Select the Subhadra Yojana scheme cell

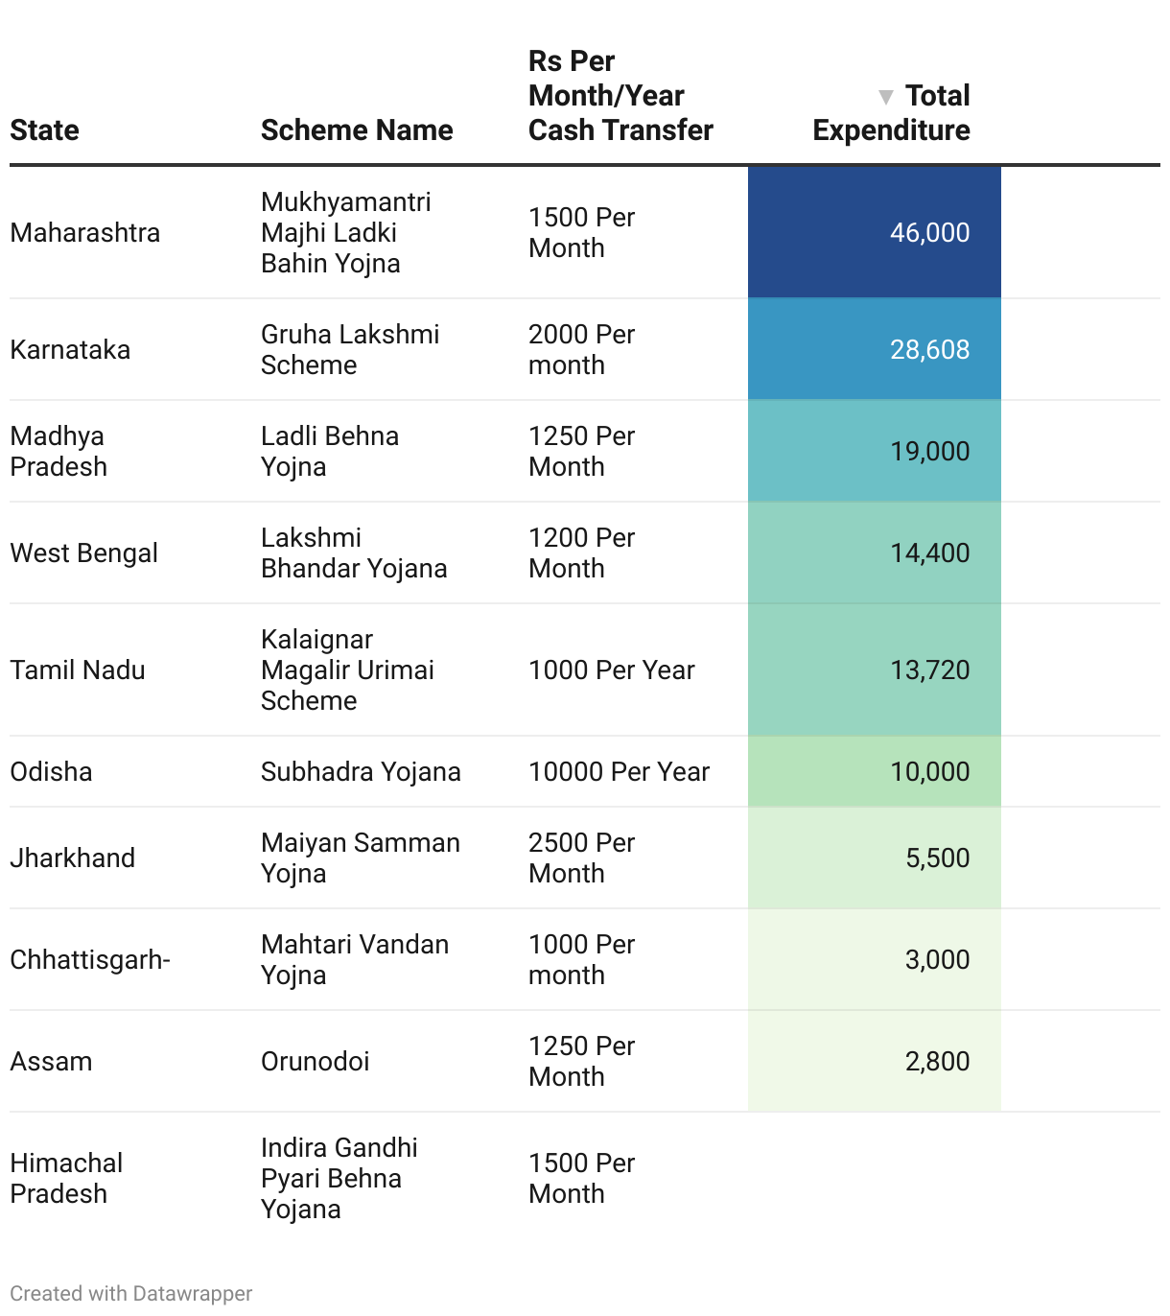click(361, 772)
